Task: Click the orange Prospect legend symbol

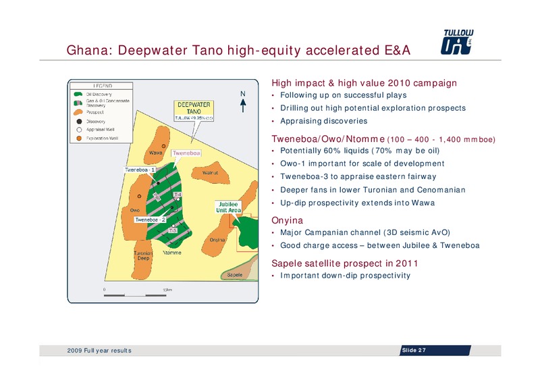Action: point(78,112)
